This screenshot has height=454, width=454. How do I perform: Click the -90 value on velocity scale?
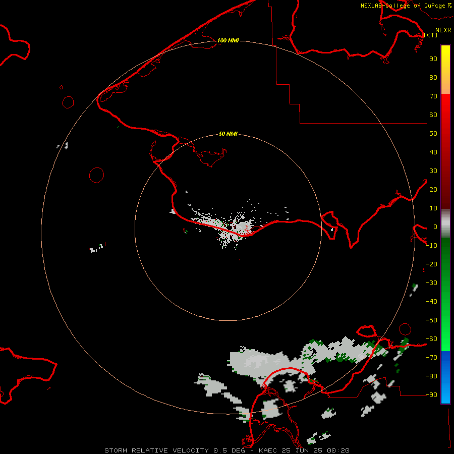coord(431,395)
